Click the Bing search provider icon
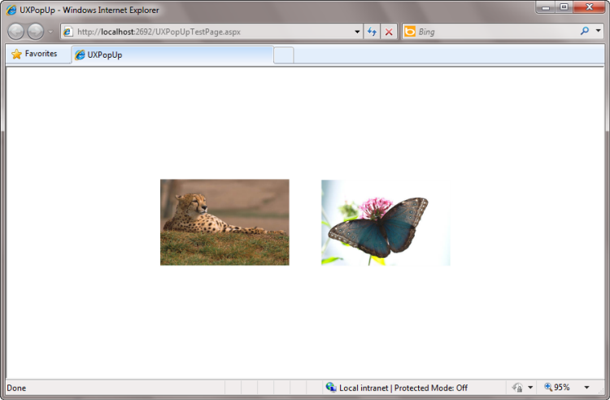The width and height of the screenshot is (610, 400). tap(410, 32)
